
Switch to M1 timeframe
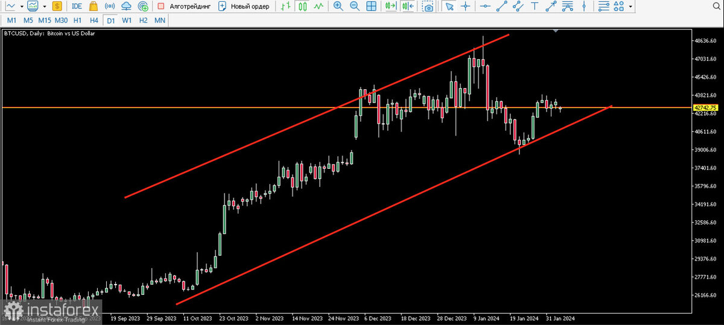point(11,20)
